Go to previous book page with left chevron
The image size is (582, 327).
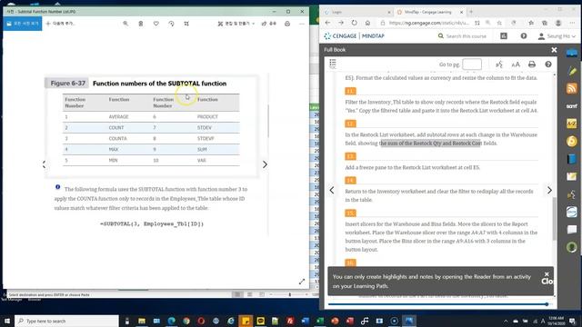[x=331, y=190]
